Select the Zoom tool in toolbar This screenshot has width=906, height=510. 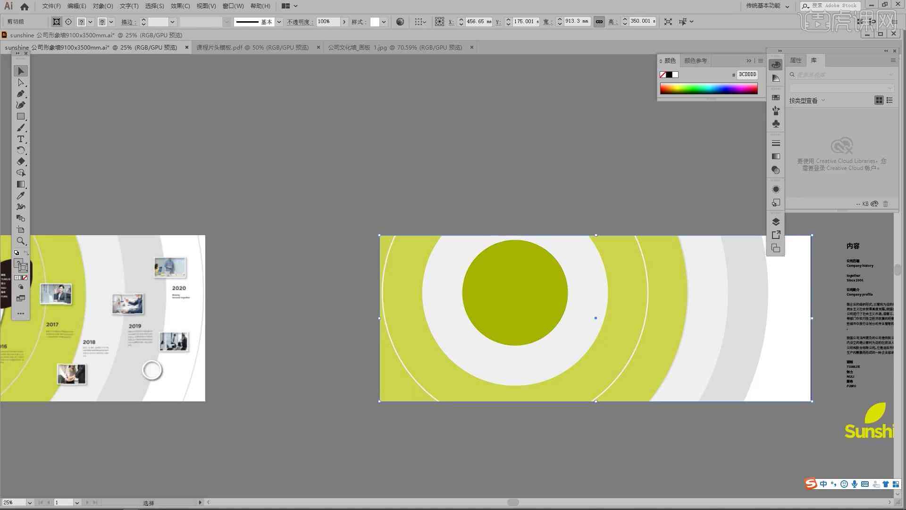20,240
